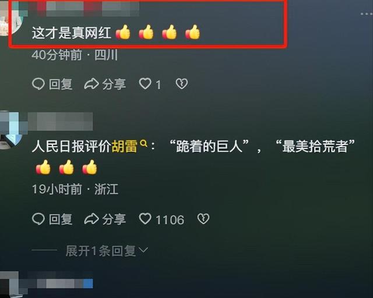The image size is (373, 298).
Task: Dislike the 这才是真网红 comment broken heart
Action: 182,84
